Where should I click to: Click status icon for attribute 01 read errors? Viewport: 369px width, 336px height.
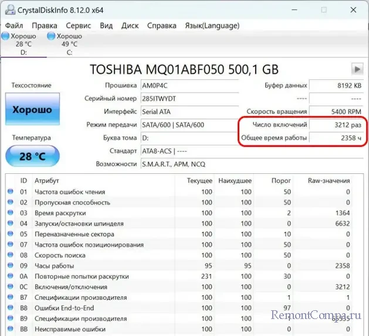coord(10,192)
